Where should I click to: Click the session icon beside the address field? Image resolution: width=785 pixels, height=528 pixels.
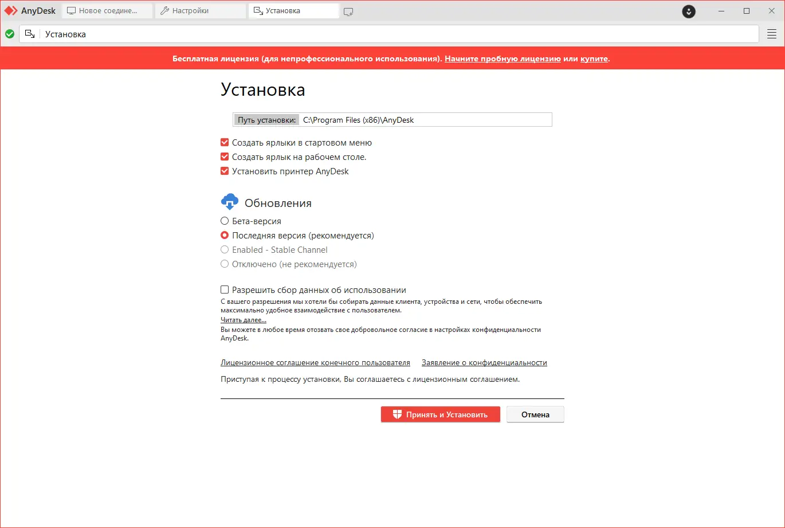point(30,34)
